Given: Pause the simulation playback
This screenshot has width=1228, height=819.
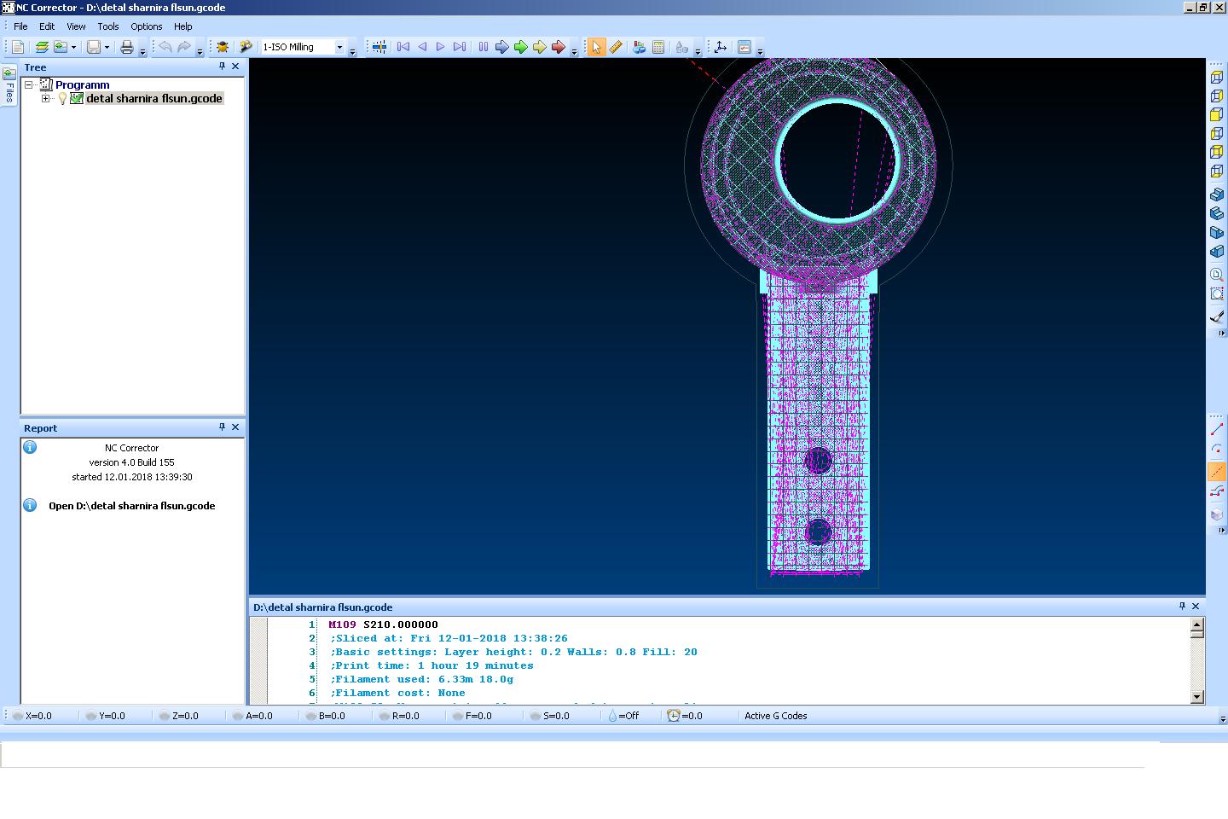Looking at the screenshot, I should pos(483,47).
